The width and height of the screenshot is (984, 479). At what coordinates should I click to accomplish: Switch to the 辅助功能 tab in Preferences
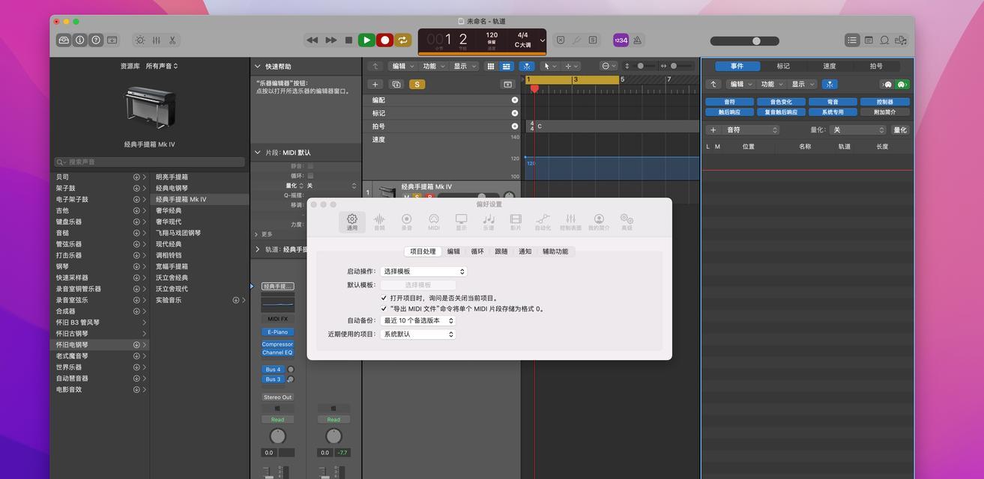pyautogui.click(x=555, y=251)
